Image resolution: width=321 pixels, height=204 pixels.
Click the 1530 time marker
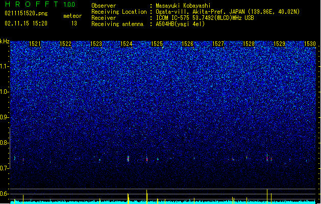[x=310, y=44]
